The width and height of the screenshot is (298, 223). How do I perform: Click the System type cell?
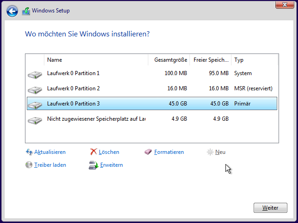click(243, 73)
